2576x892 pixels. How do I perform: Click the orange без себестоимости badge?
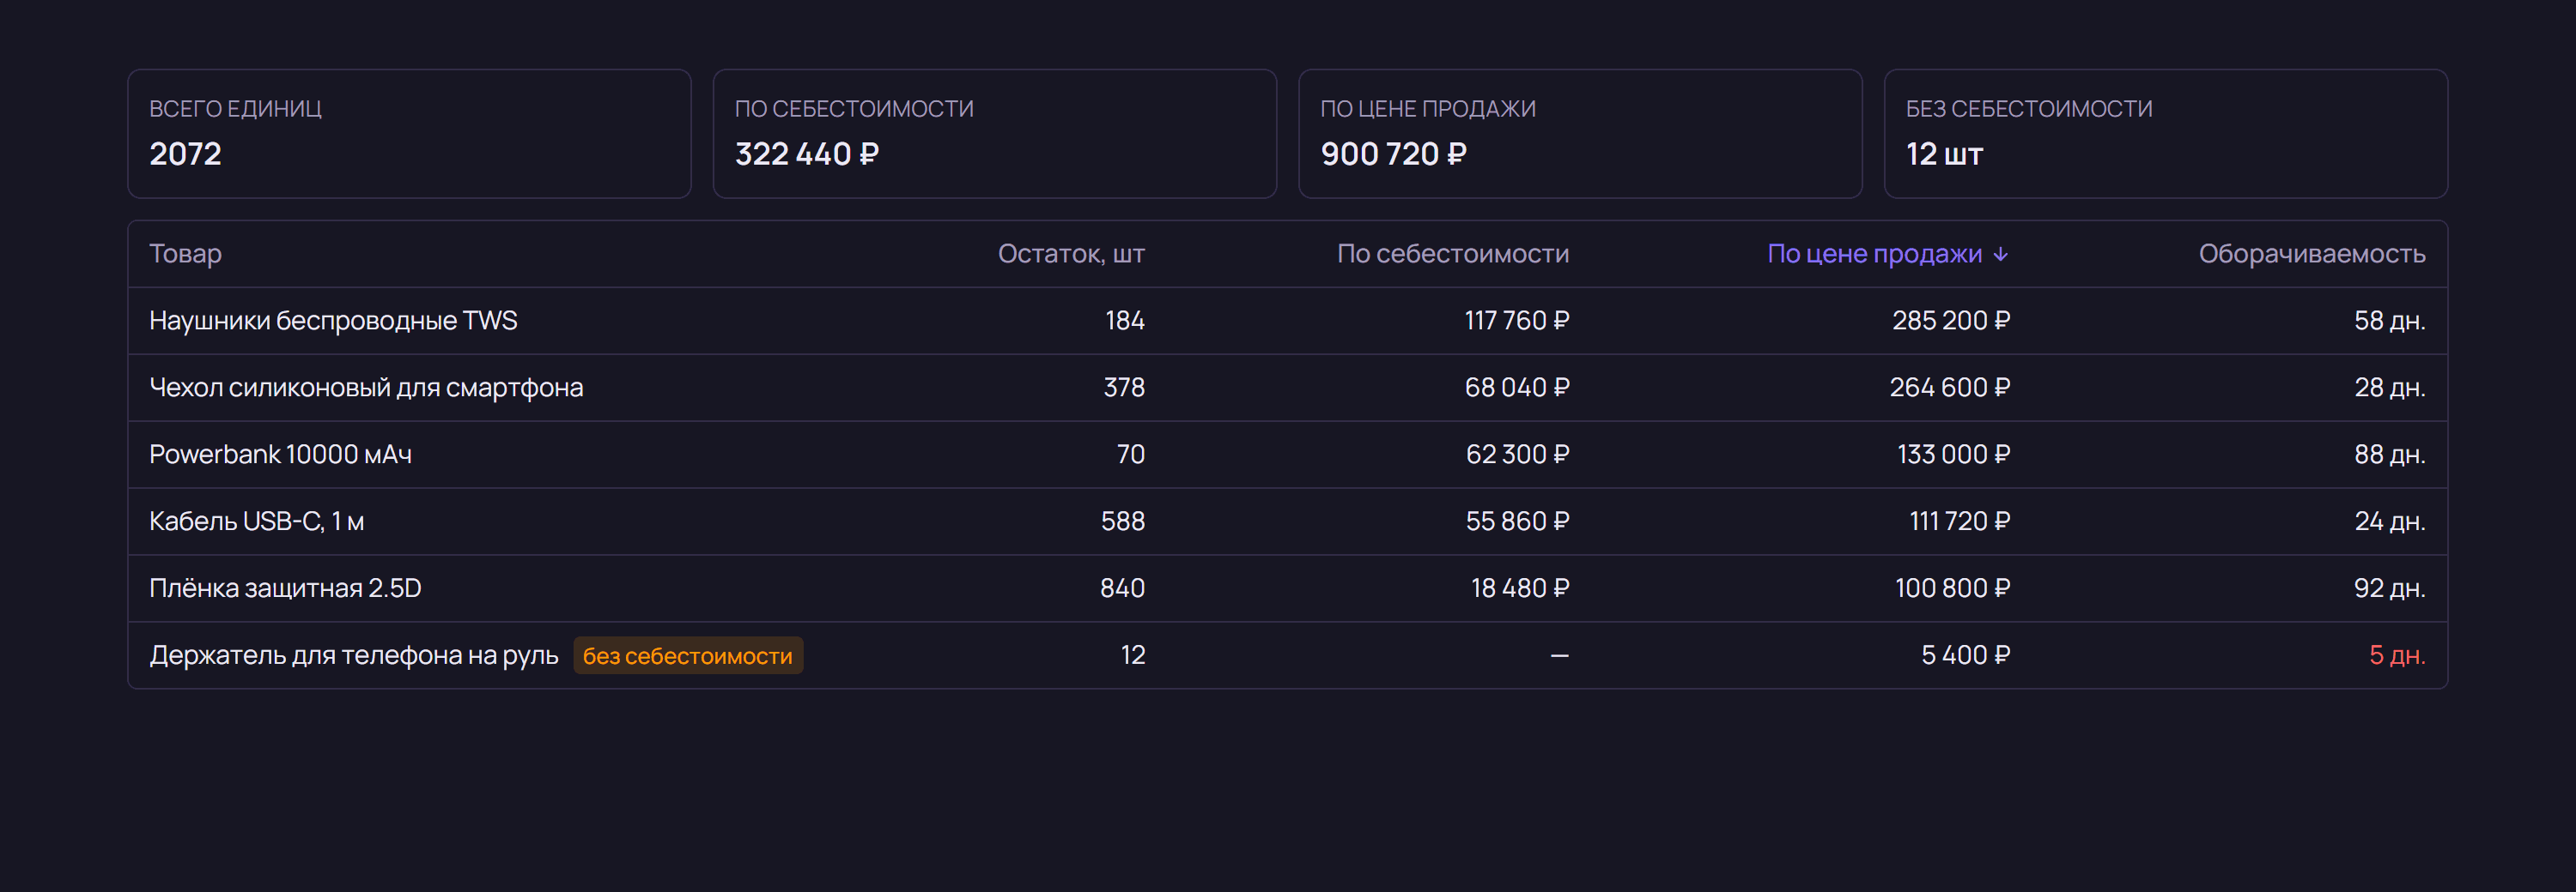[x=688, y=655]
